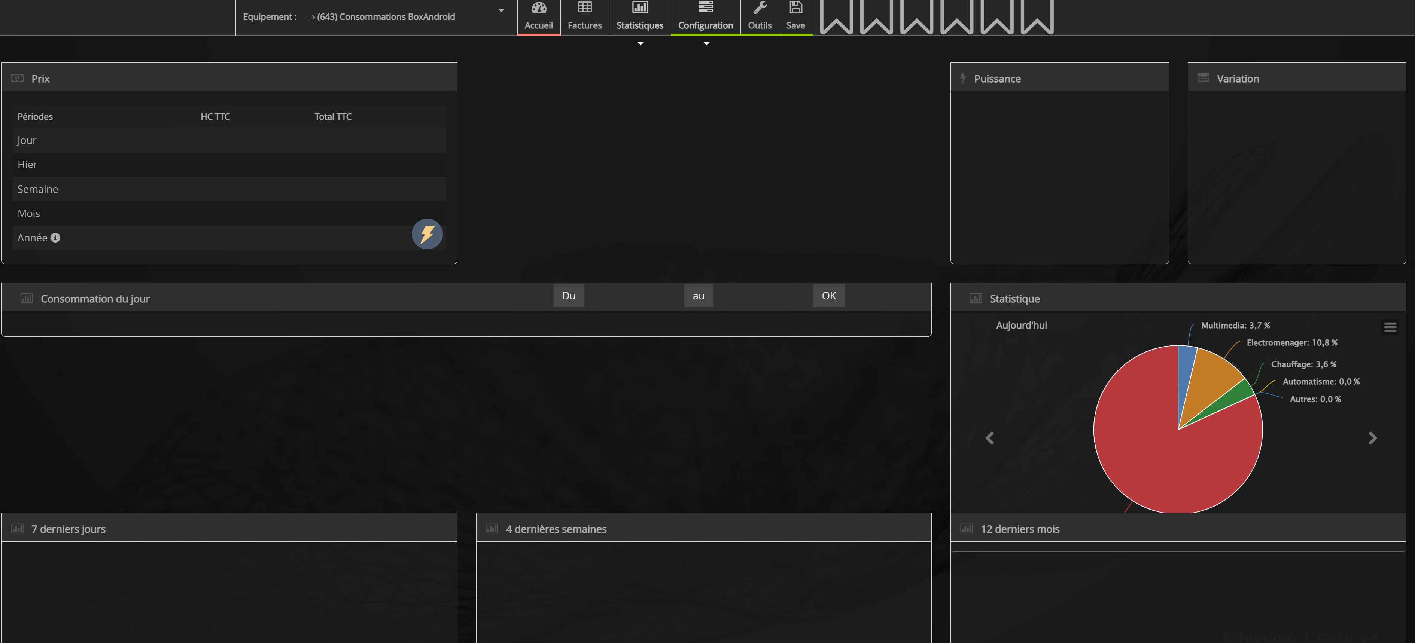Viewport: 1415px width, 643px height.
Task: Click the Consommation du jour title
Action: (95, 298)
